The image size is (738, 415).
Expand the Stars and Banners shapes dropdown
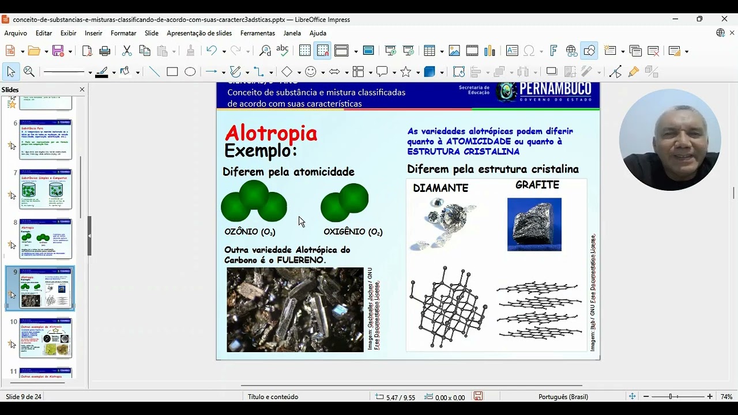418,73
